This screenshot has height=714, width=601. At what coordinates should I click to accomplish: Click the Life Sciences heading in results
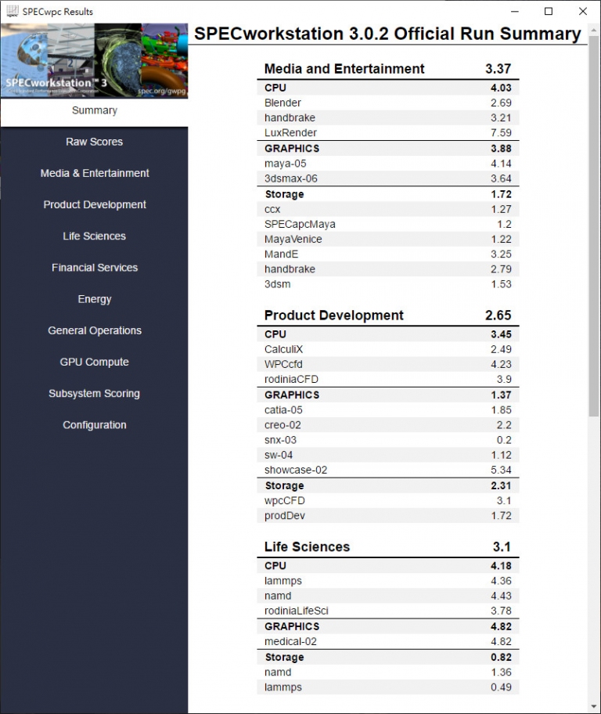tap(307, 547)
